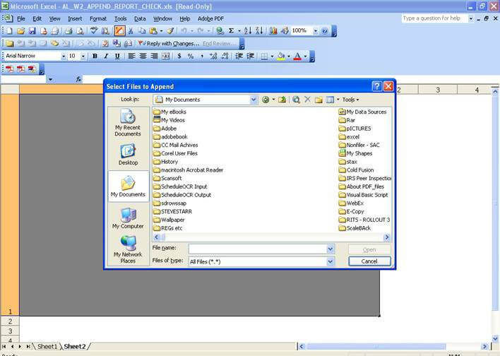Center text in cell
The width and height of the screenshot is (500, 356).
(x=143, y=56)
